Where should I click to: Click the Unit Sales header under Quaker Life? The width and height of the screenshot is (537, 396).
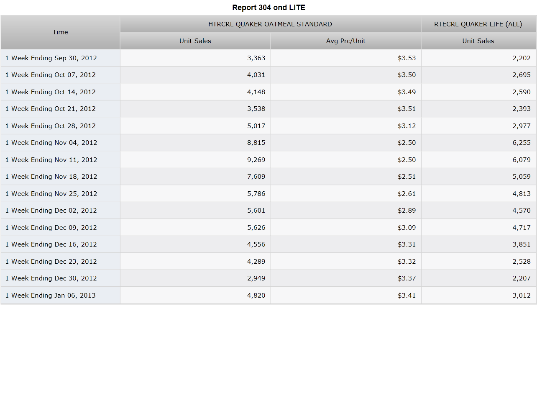click(478, 41)
